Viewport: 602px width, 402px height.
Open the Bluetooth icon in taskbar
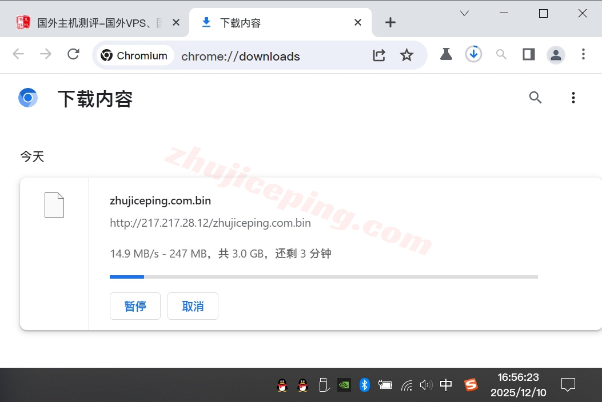tap(365, 385)
